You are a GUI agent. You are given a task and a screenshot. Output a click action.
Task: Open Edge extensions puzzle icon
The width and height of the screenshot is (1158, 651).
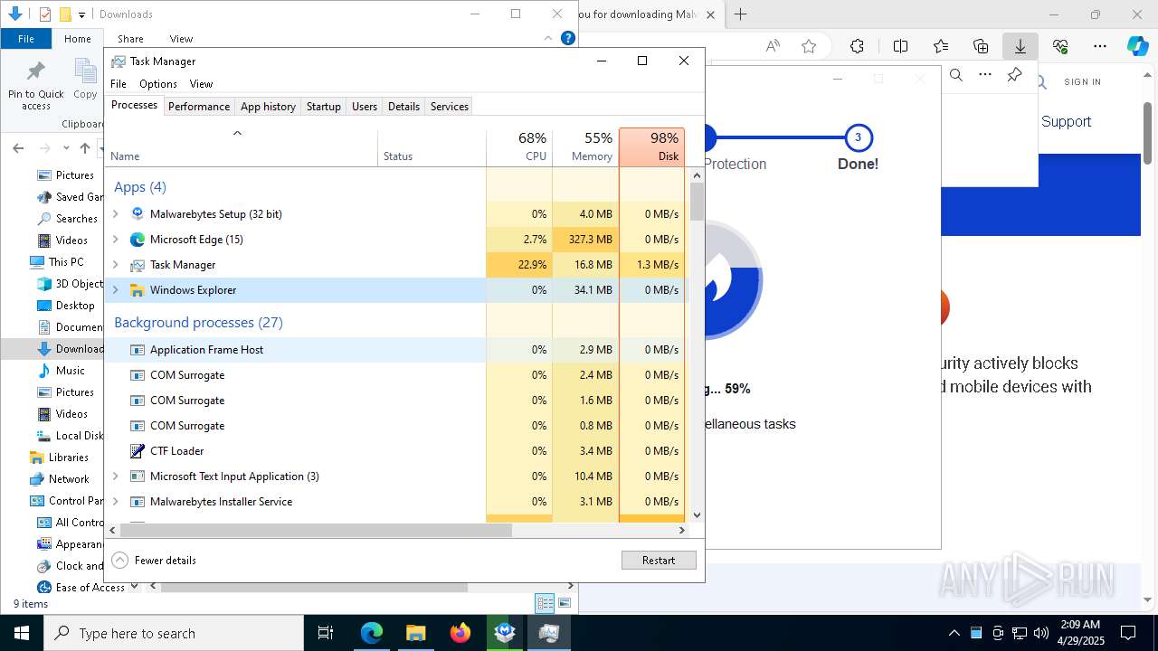(857, 46)
